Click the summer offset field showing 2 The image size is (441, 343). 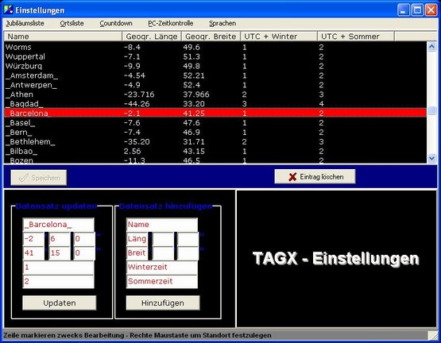(x=58, y=281)
